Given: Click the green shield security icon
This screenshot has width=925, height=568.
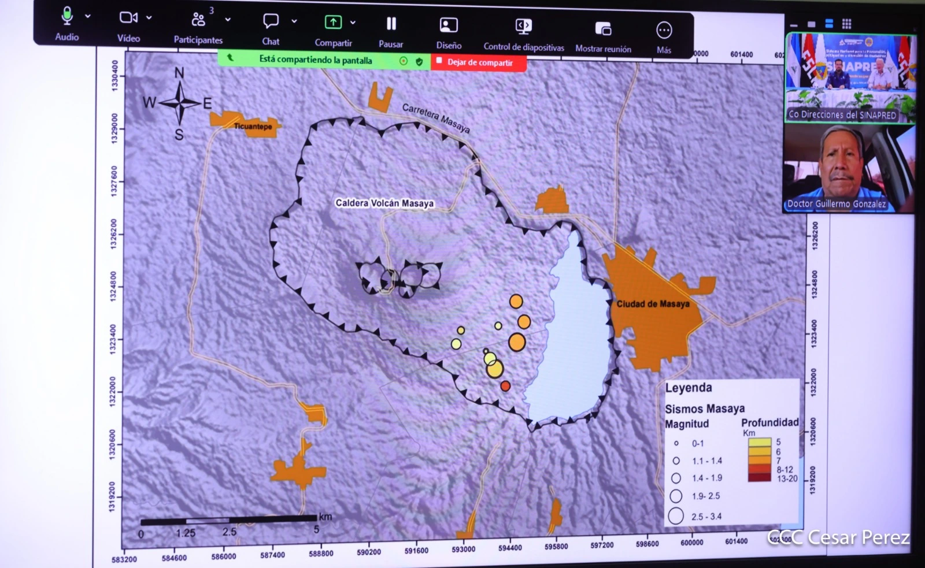Looking at the screenshot, I should click(419, 61).
